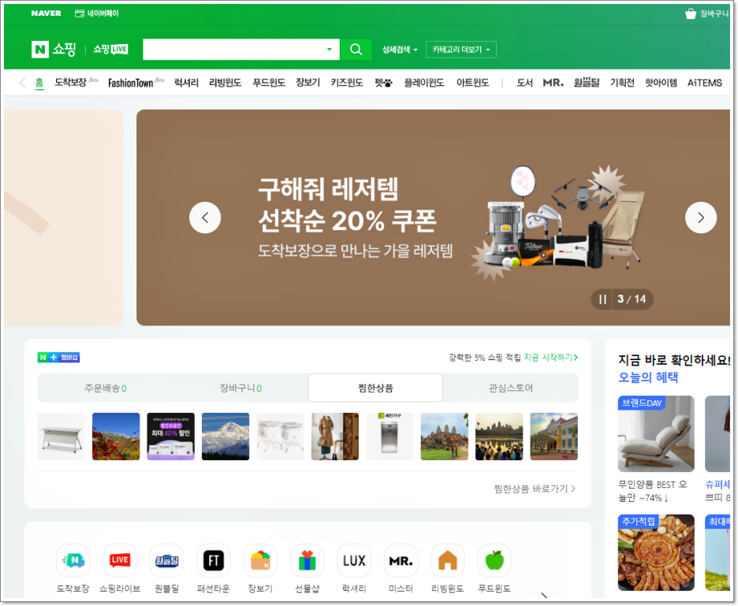Expand the search box dropdown arrow
The image size is (738, 606).
tap(329, 50)
